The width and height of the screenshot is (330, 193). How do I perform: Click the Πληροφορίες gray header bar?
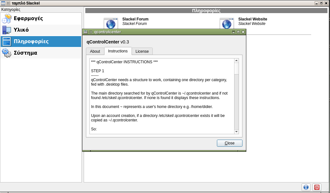point(206,11)
